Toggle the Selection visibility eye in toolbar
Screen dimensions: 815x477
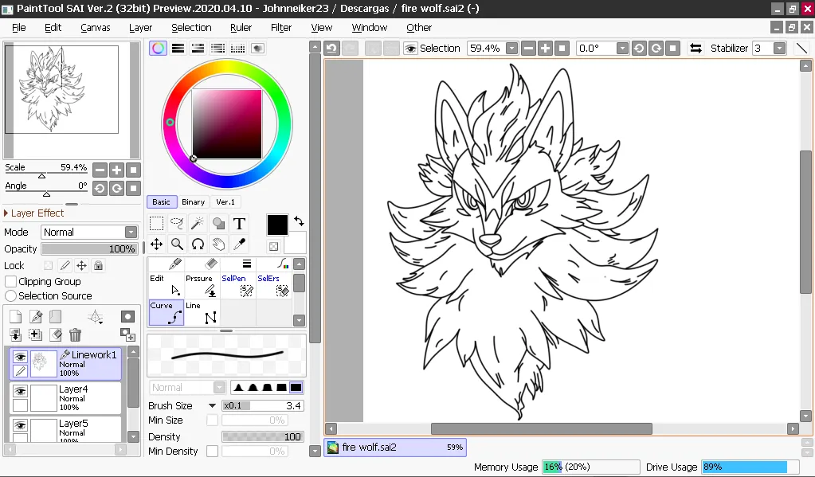coord(410,49)
